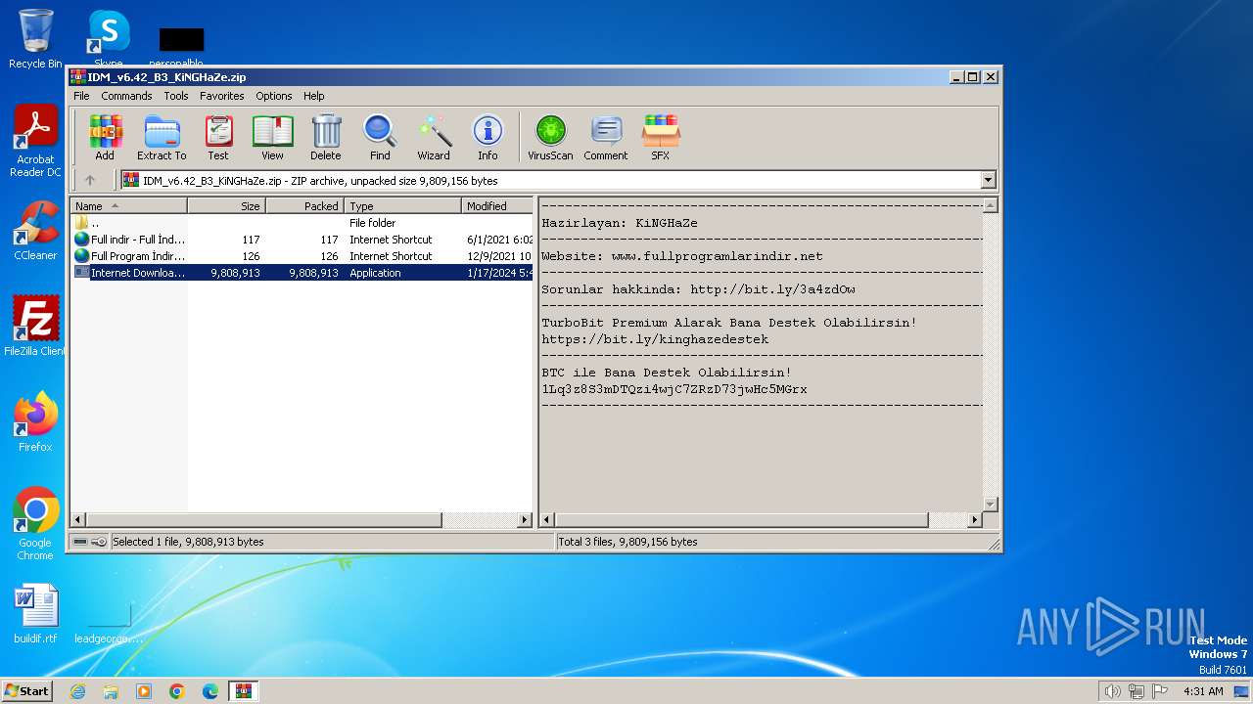Open CCleaner desktop shortcut
1253x704 pixels.
[x=35, y=231]
